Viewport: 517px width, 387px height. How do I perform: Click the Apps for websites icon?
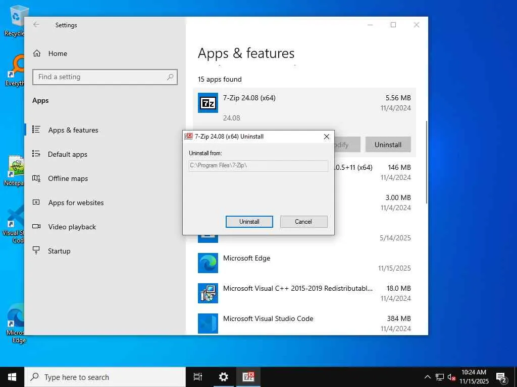click(x=36, y=203)
